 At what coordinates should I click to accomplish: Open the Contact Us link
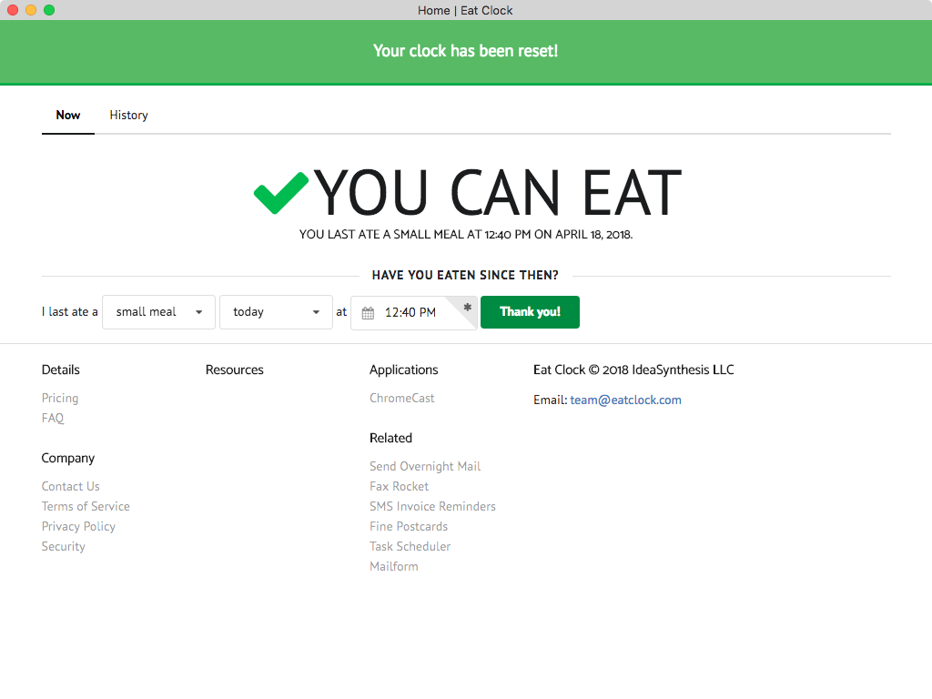pos(71,486)
